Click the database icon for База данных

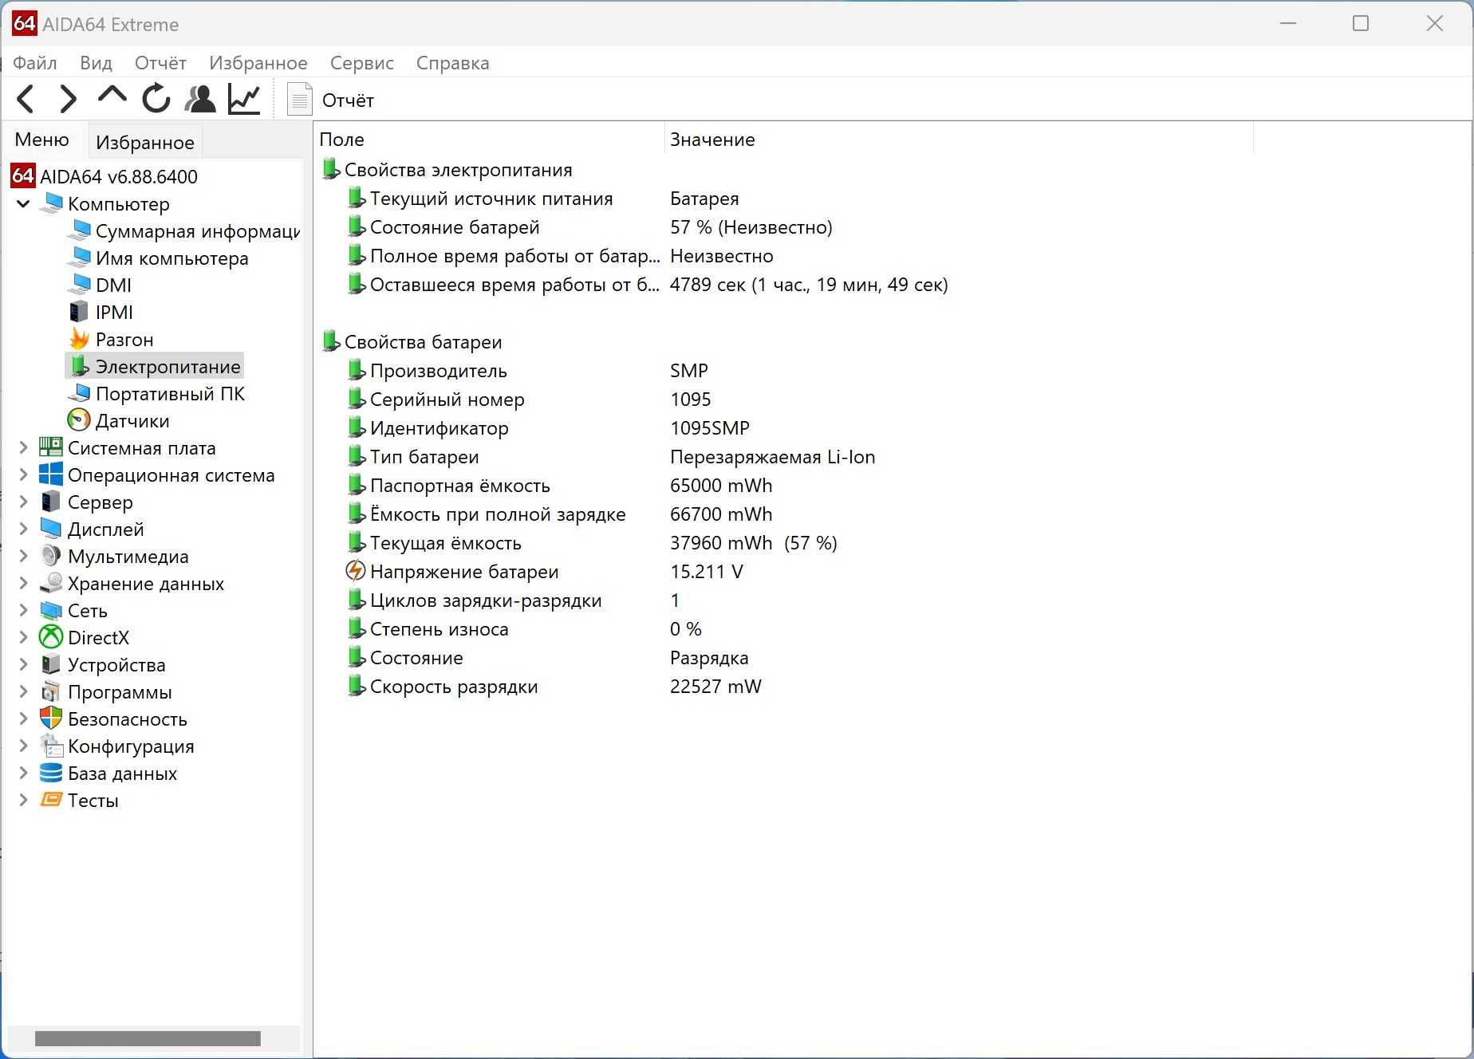[x=51, y=773]
